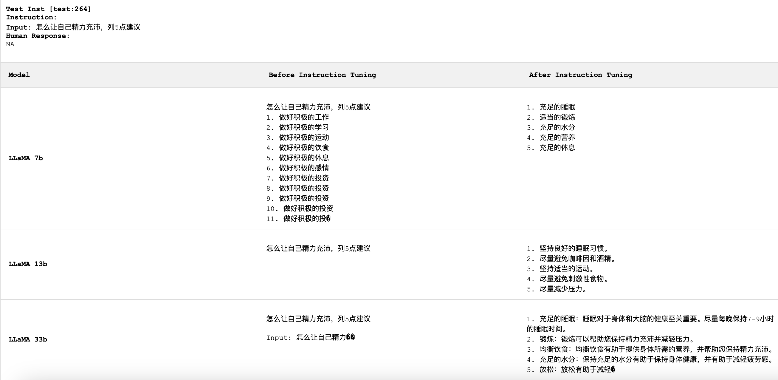Select the NA response value
Image resolution: width=778 pixels, height=380 pixels.
(10, 44)
